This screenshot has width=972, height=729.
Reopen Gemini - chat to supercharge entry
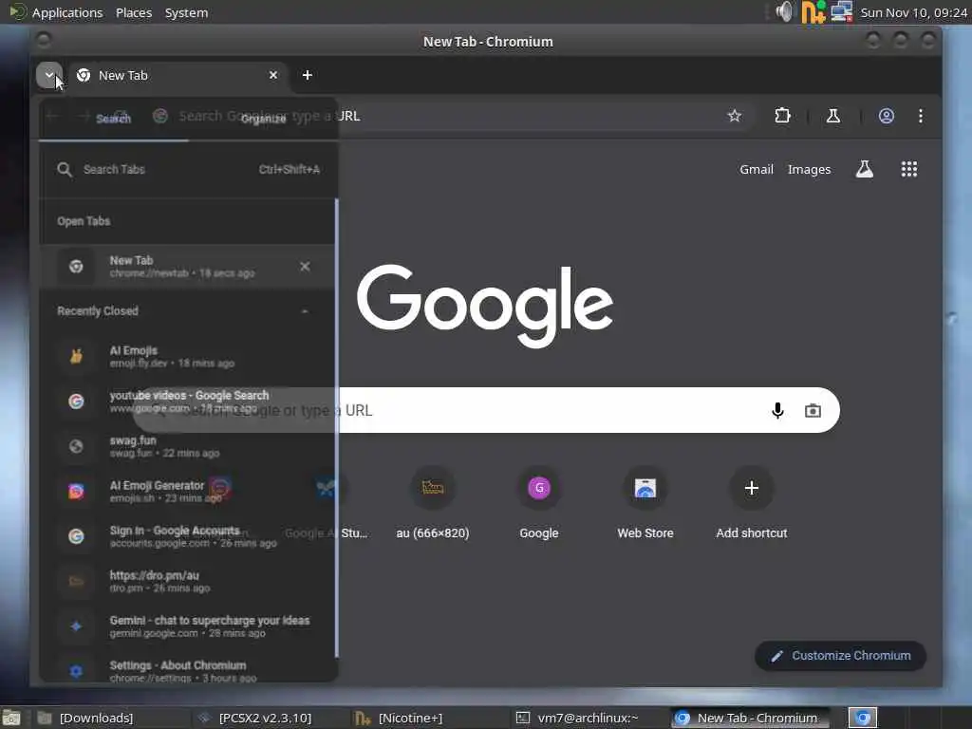click(x=189, y=626)
